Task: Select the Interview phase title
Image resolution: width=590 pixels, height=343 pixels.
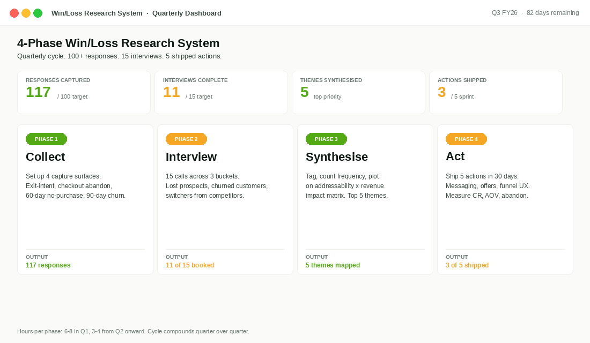Action: 191,157
